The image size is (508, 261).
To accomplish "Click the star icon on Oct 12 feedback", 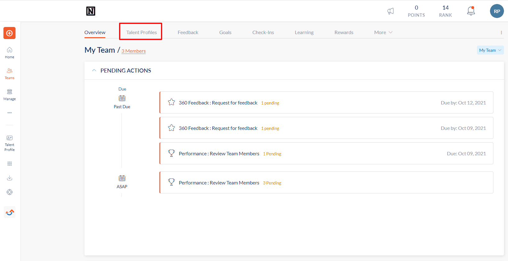I will coord(172,102).
